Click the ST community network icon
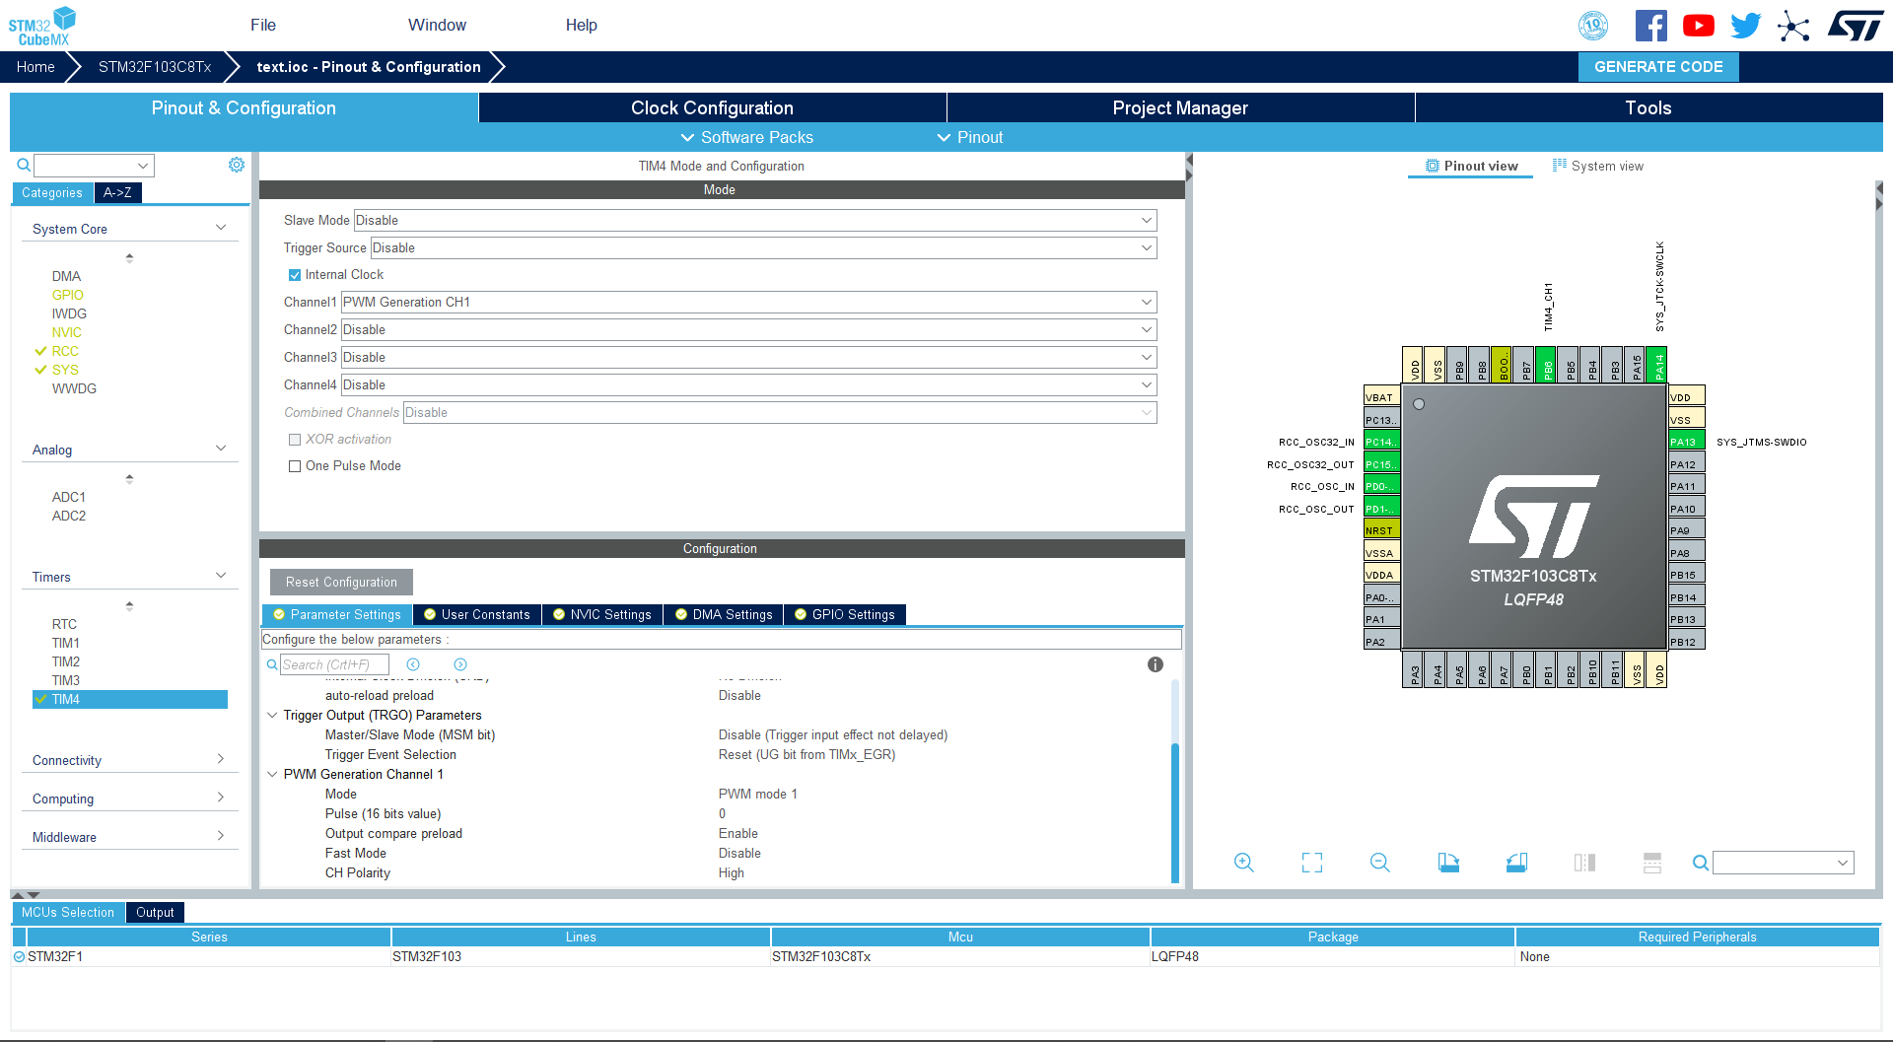Screen dimensions: 1893x1042 1793,26
